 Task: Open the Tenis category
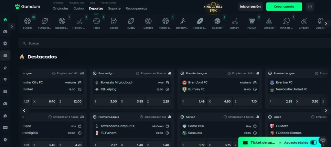(x=96, y=23)
